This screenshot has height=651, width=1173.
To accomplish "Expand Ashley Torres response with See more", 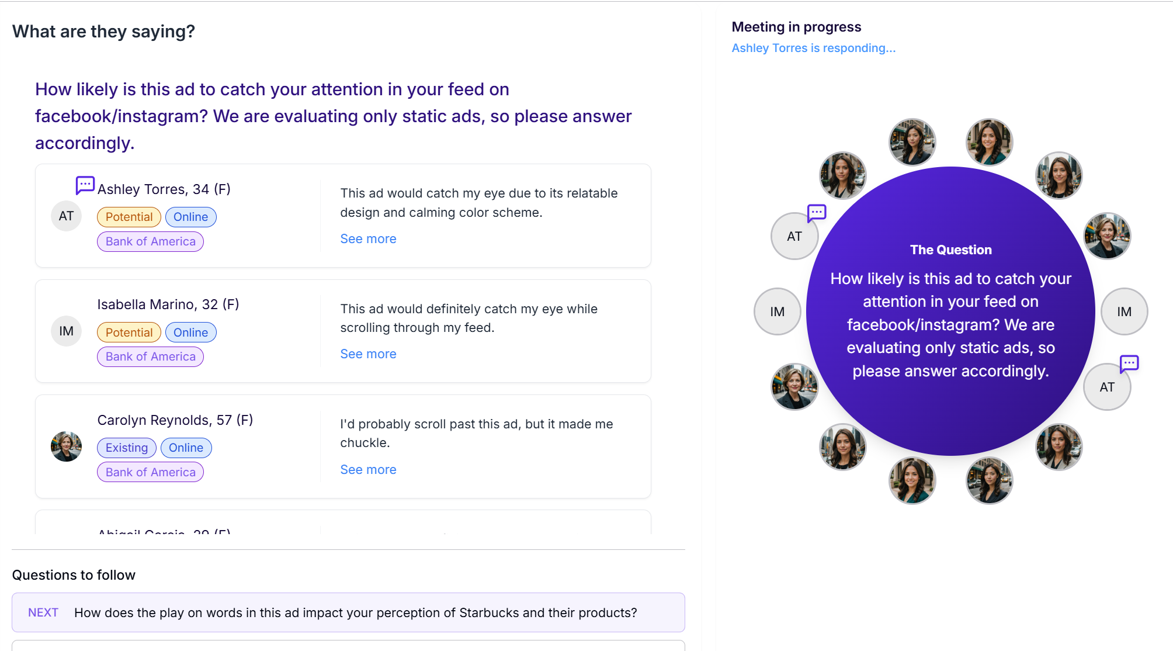I will [368, 239].
